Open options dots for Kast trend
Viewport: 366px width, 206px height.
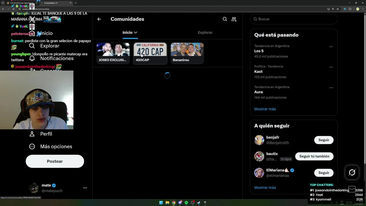click(x=331, y=67)
